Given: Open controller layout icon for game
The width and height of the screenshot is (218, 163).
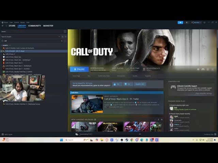Looking at the screenshot, I should click(203, 69).
